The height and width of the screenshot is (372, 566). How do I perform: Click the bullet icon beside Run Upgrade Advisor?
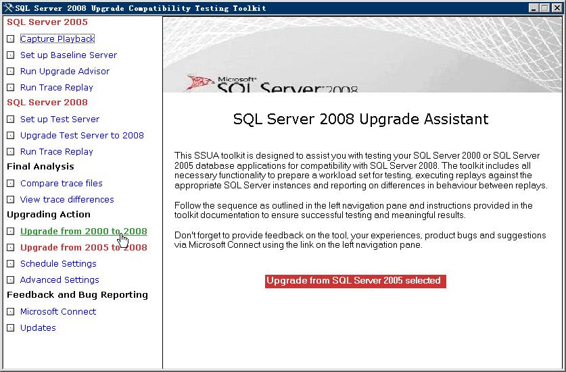coord(11,72)
